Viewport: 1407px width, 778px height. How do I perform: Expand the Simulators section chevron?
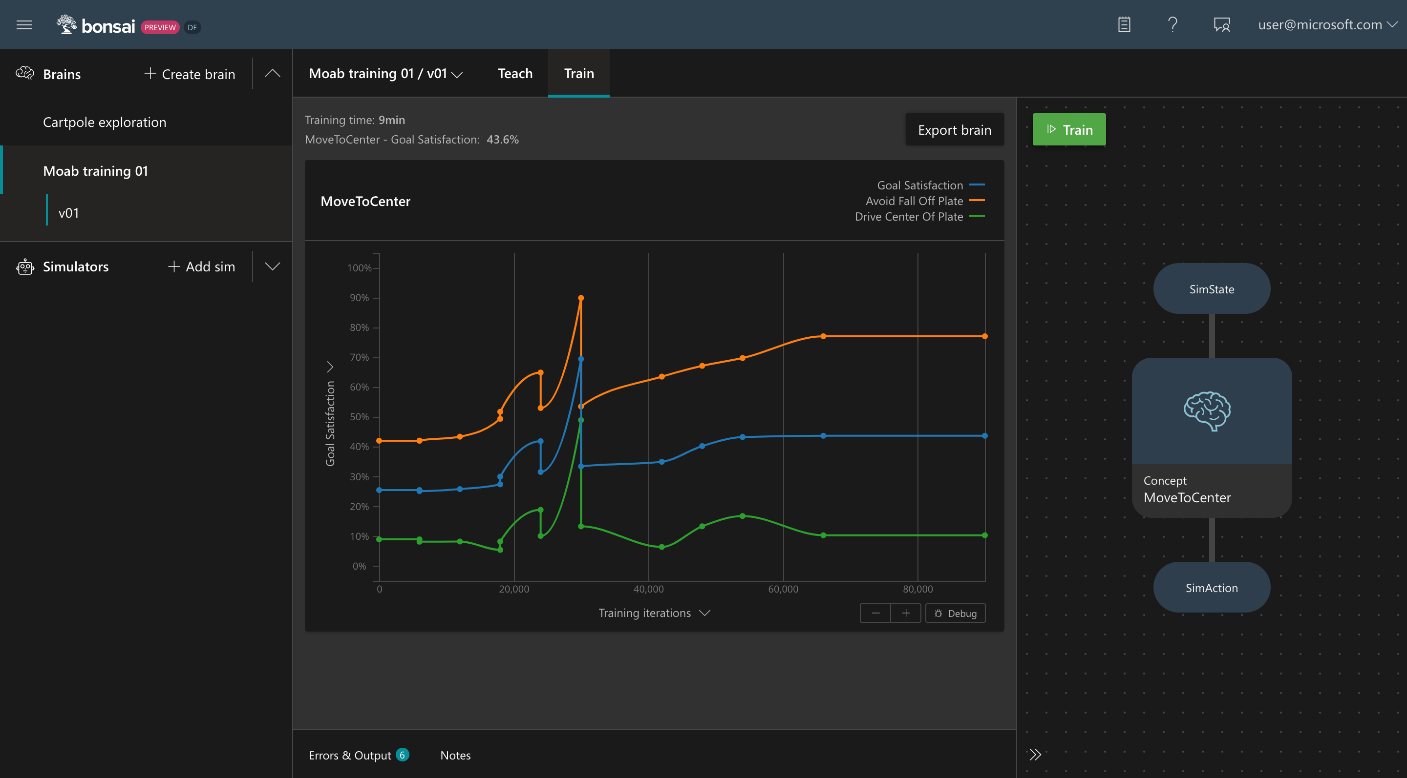click(272, 266)
